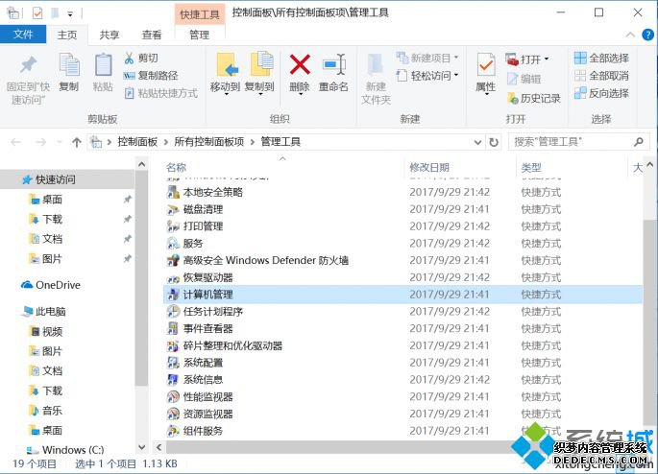Select the 系统信息 icon

pos(173,380)
